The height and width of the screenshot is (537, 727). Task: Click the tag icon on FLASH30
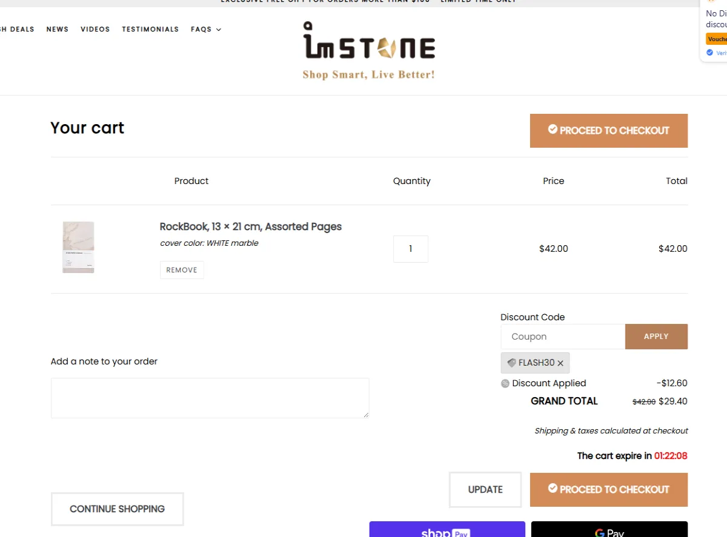coord(511,363)
